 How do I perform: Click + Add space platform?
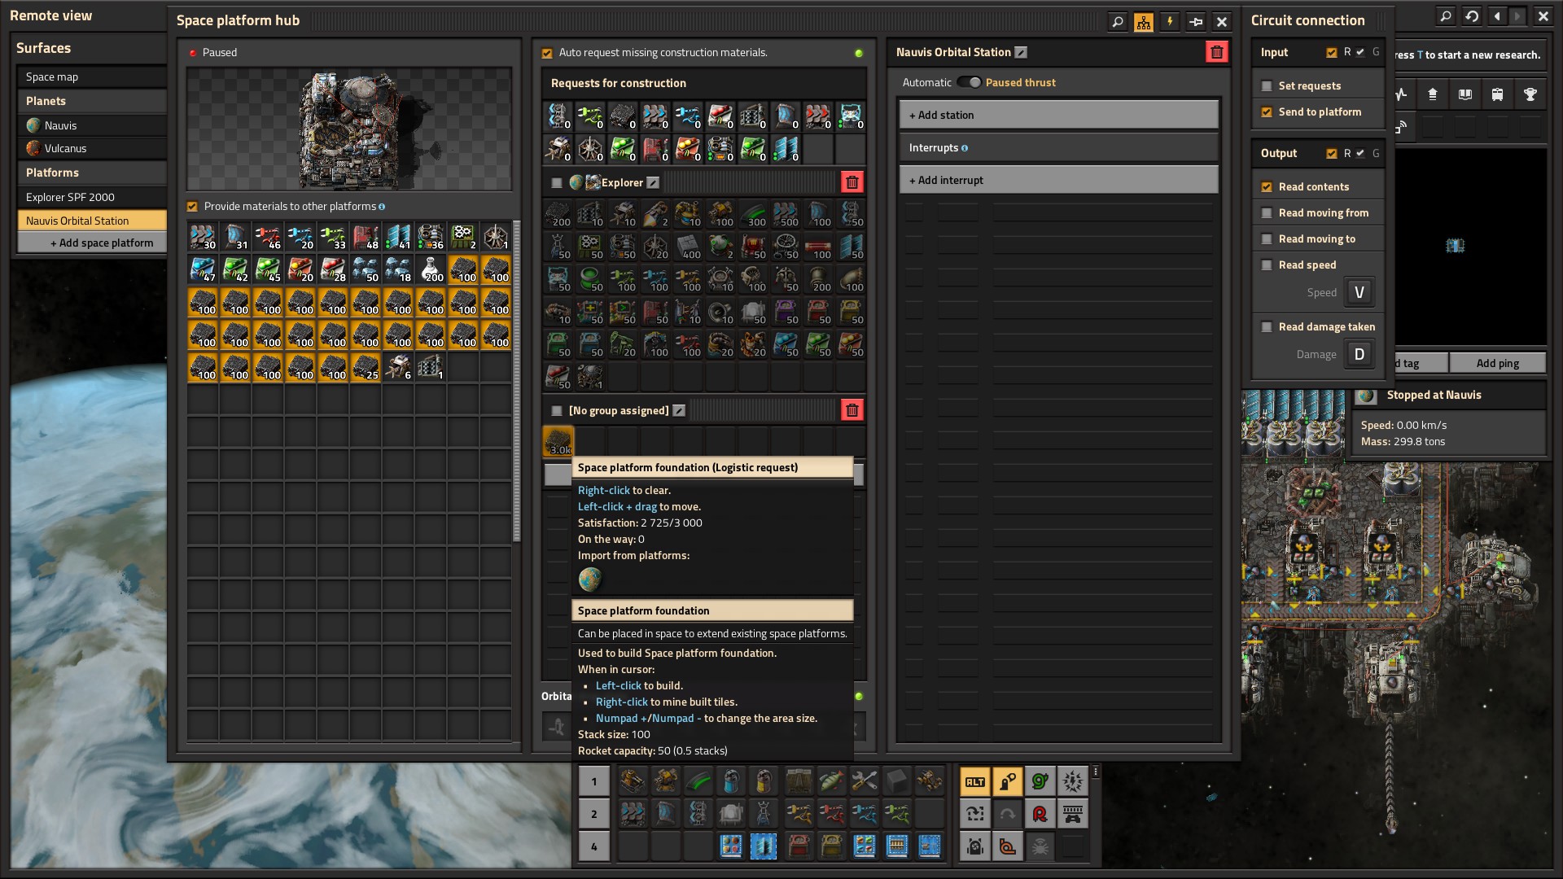92,243
